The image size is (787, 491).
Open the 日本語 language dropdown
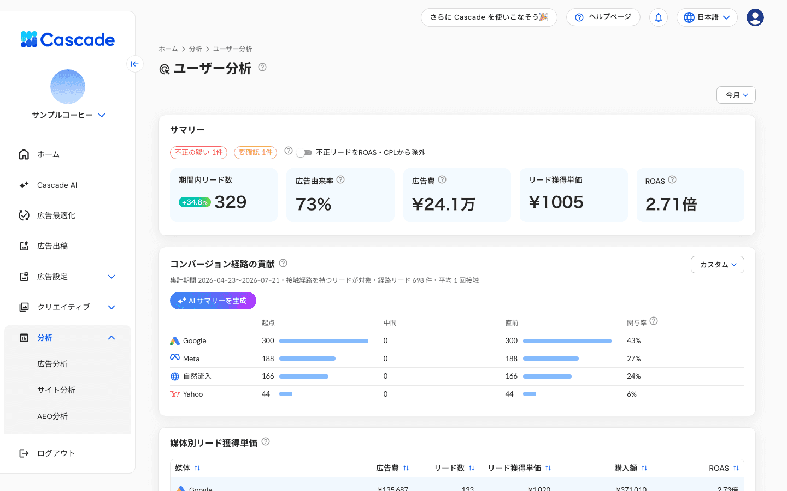pyautogui.click(x=707, y=17)
